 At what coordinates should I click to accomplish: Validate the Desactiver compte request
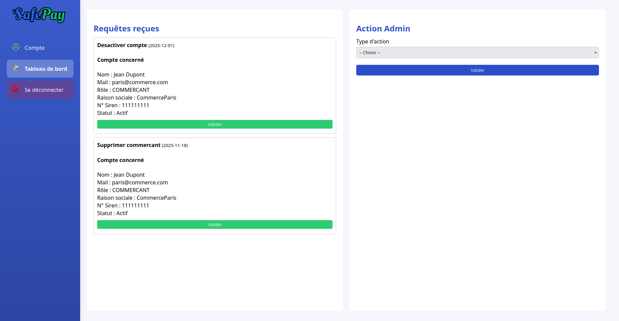coord(215,124)
